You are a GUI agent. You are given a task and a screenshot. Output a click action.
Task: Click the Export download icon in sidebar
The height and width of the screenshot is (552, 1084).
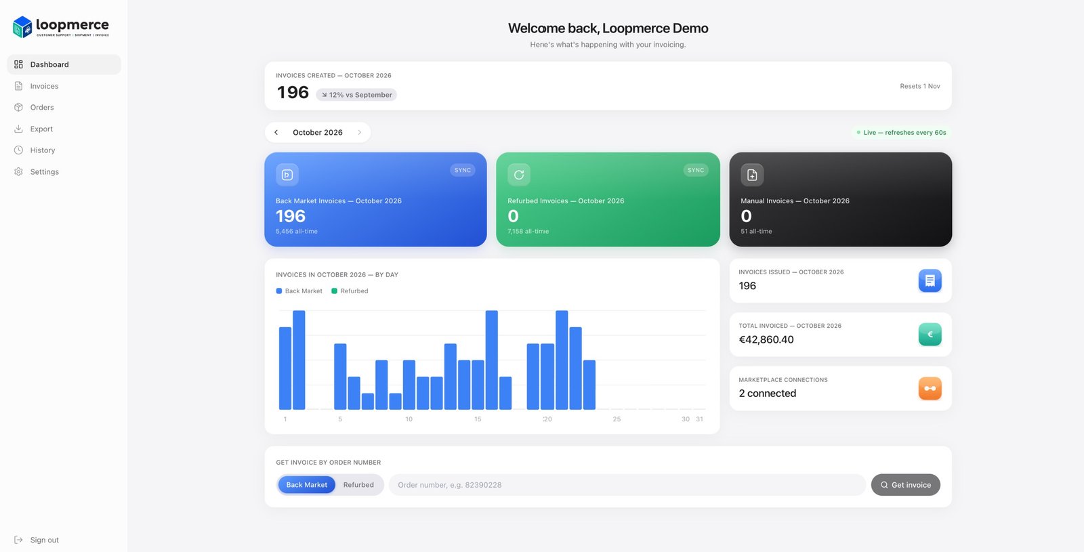18,129
